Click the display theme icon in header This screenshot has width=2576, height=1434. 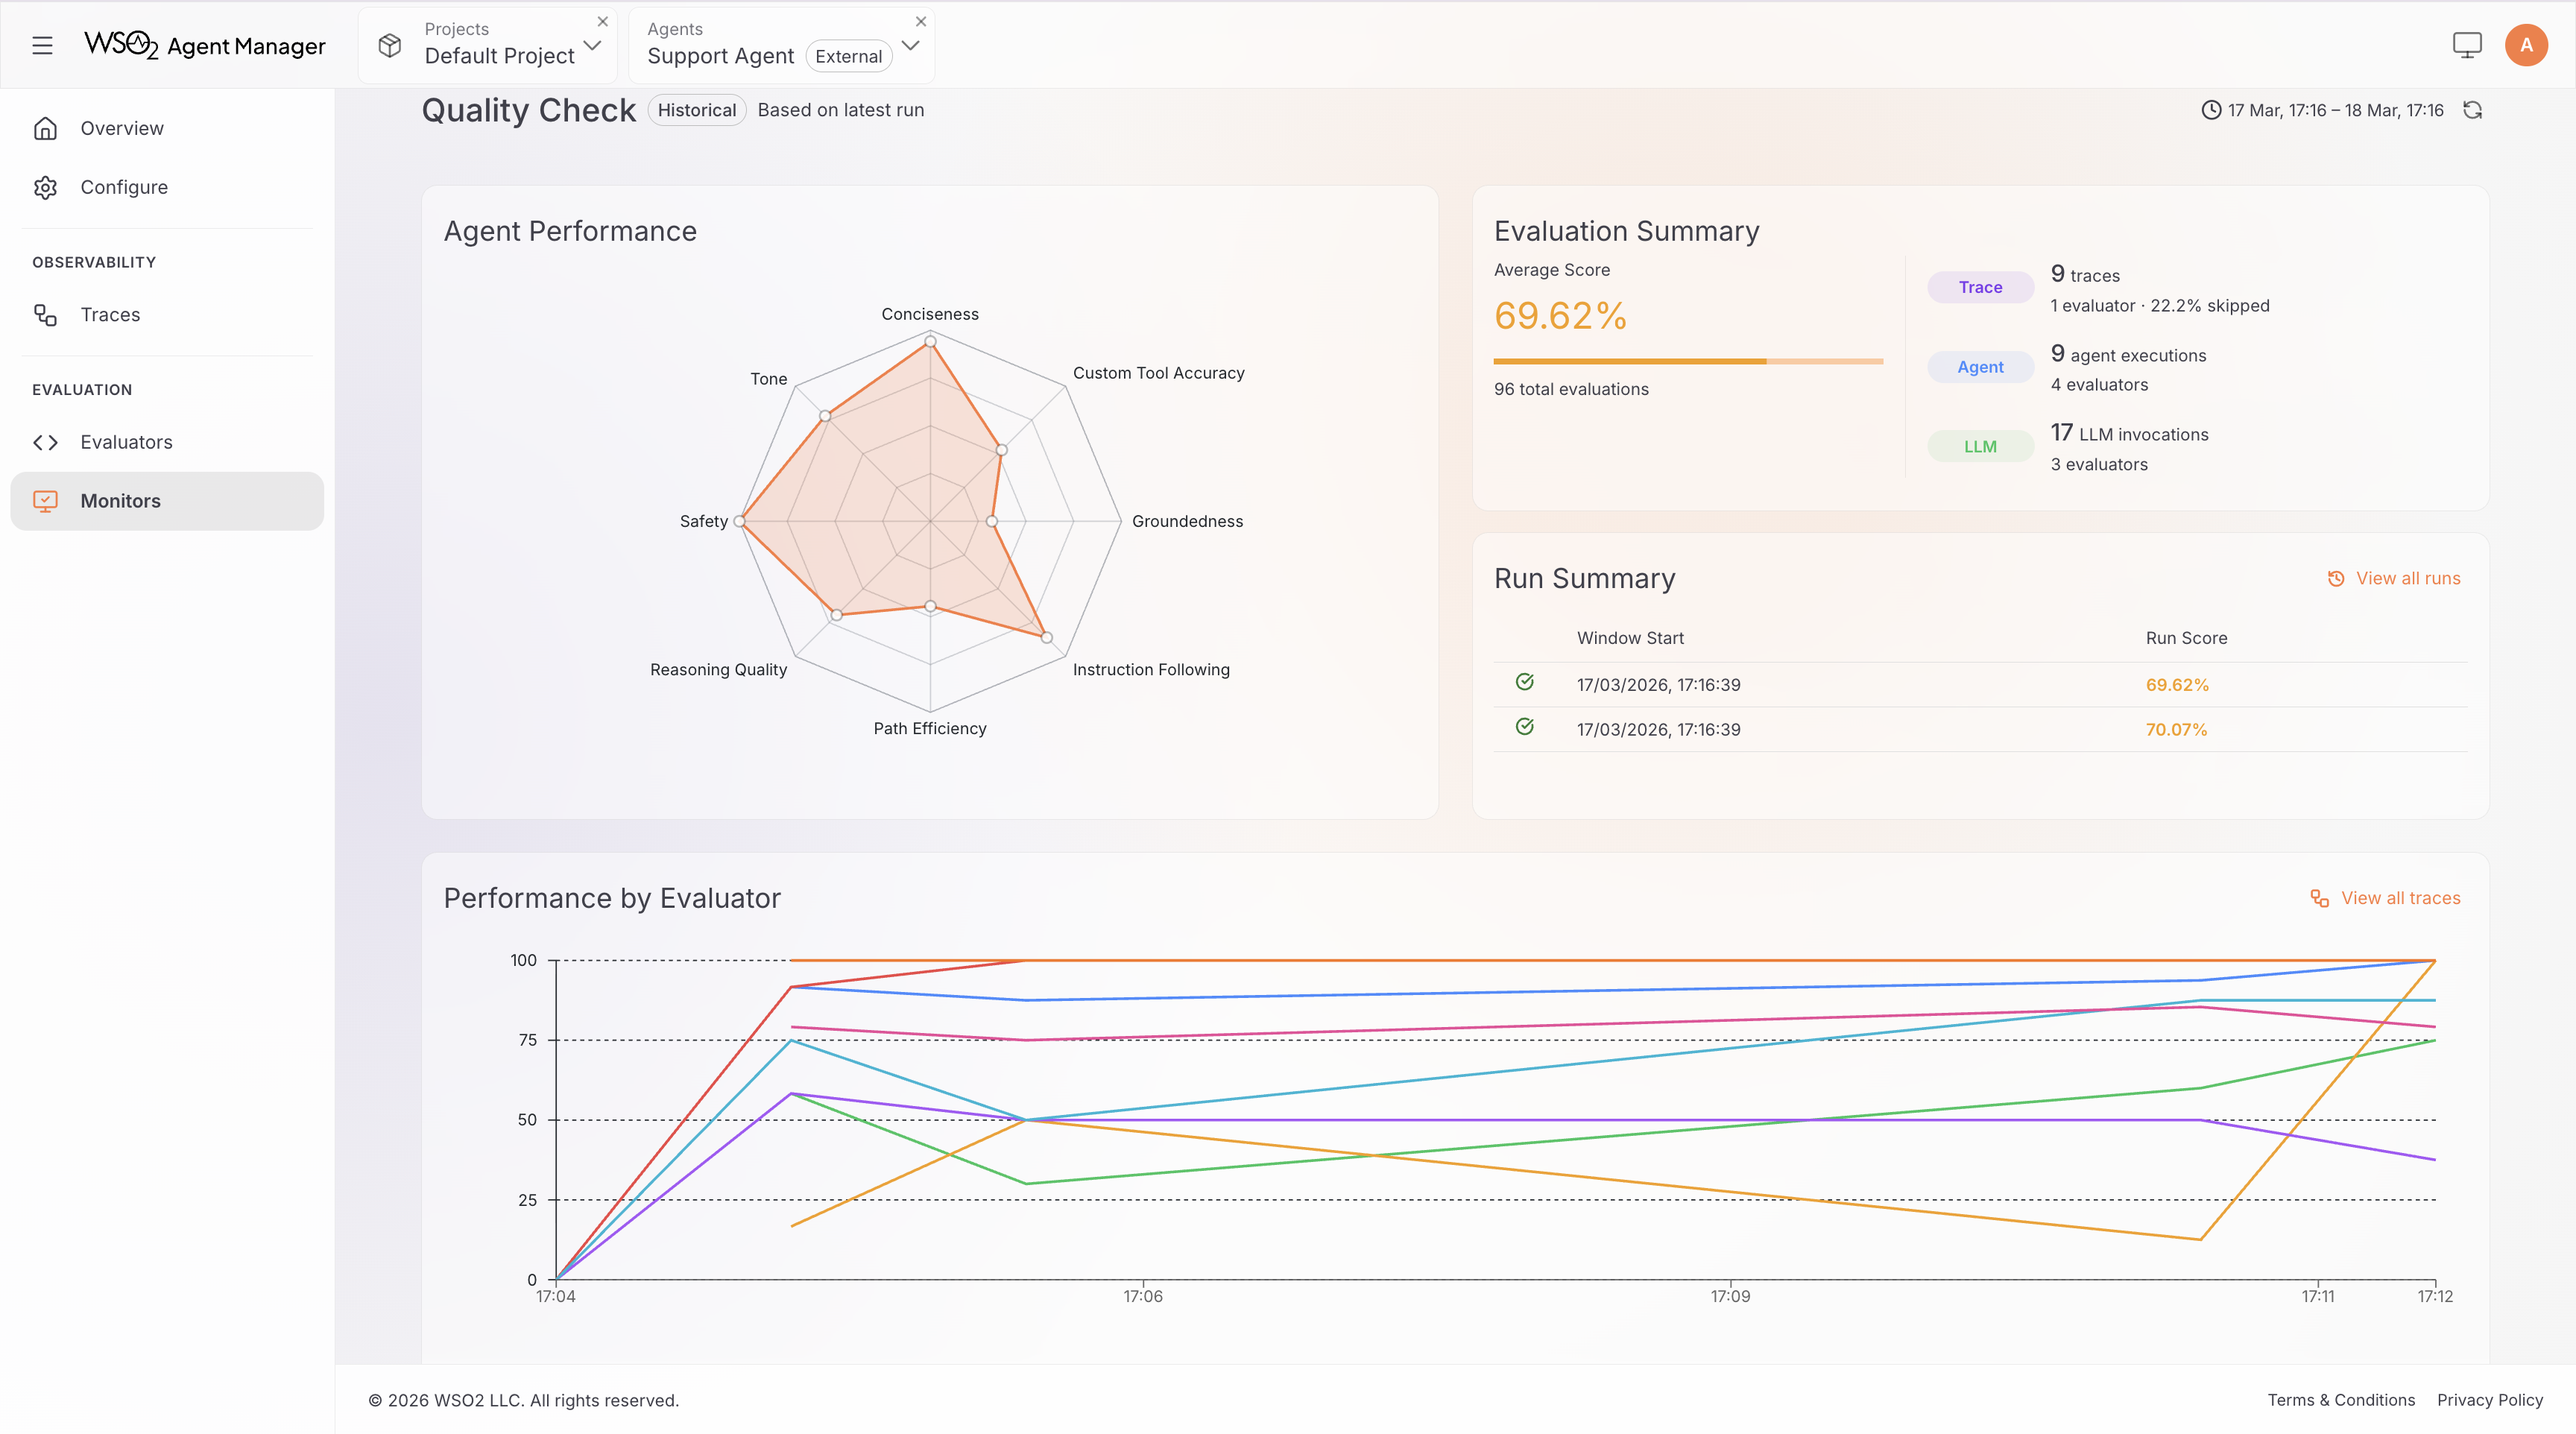click(x=2466, y=44)
